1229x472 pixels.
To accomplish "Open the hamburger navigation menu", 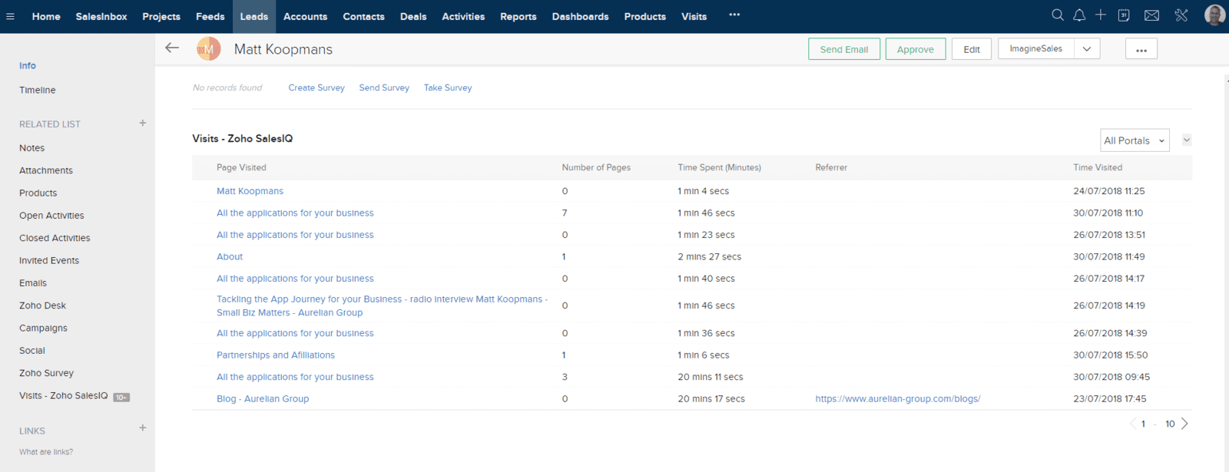I will [x=10, y=16].
